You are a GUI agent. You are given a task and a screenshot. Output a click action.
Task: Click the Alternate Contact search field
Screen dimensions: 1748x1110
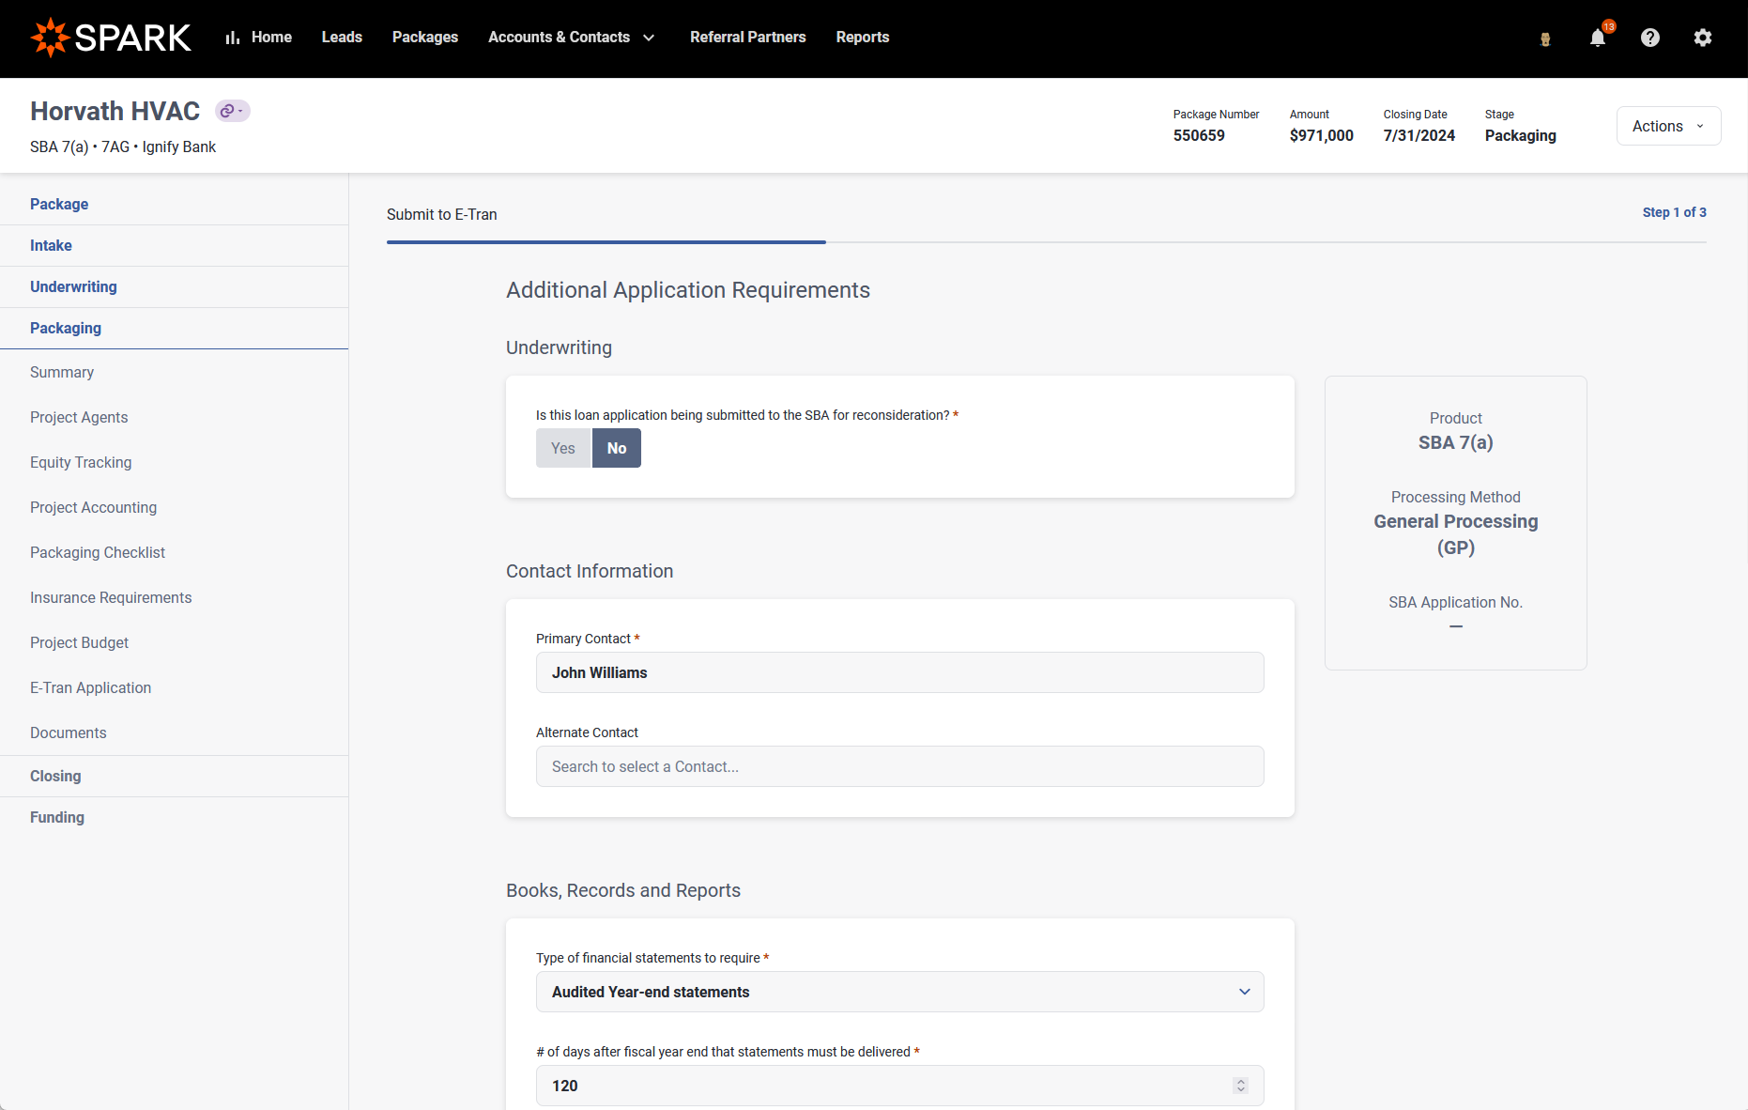[899, 766]
